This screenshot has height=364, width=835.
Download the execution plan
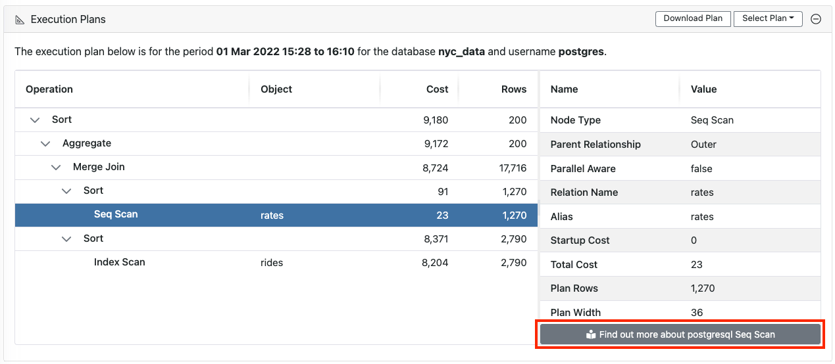coord(693,18)
